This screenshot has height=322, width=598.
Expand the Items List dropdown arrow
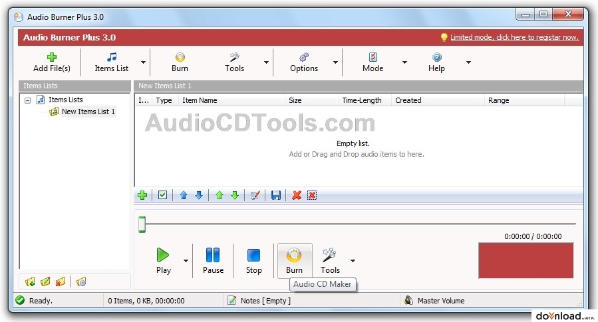(x=143, y=62)
